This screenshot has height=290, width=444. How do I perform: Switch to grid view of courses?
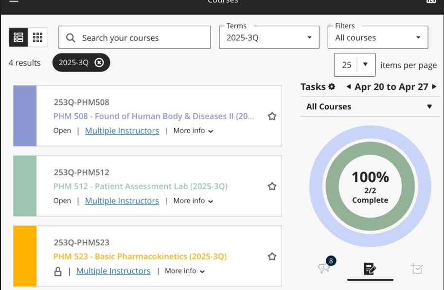tap(37, 37)
